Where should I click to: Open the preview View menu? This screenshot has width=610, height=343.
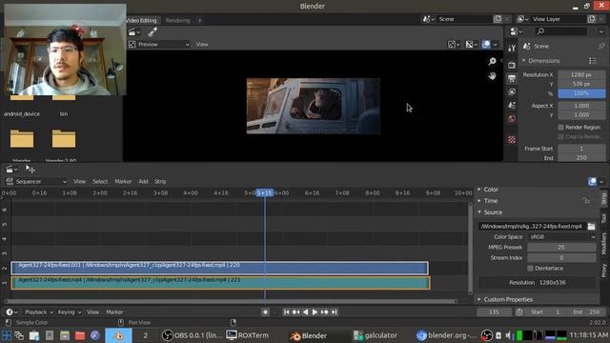[202, 45]
